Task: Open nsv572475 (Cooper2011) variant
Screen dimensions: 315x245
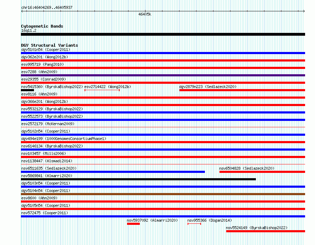Action: point(45,213)
